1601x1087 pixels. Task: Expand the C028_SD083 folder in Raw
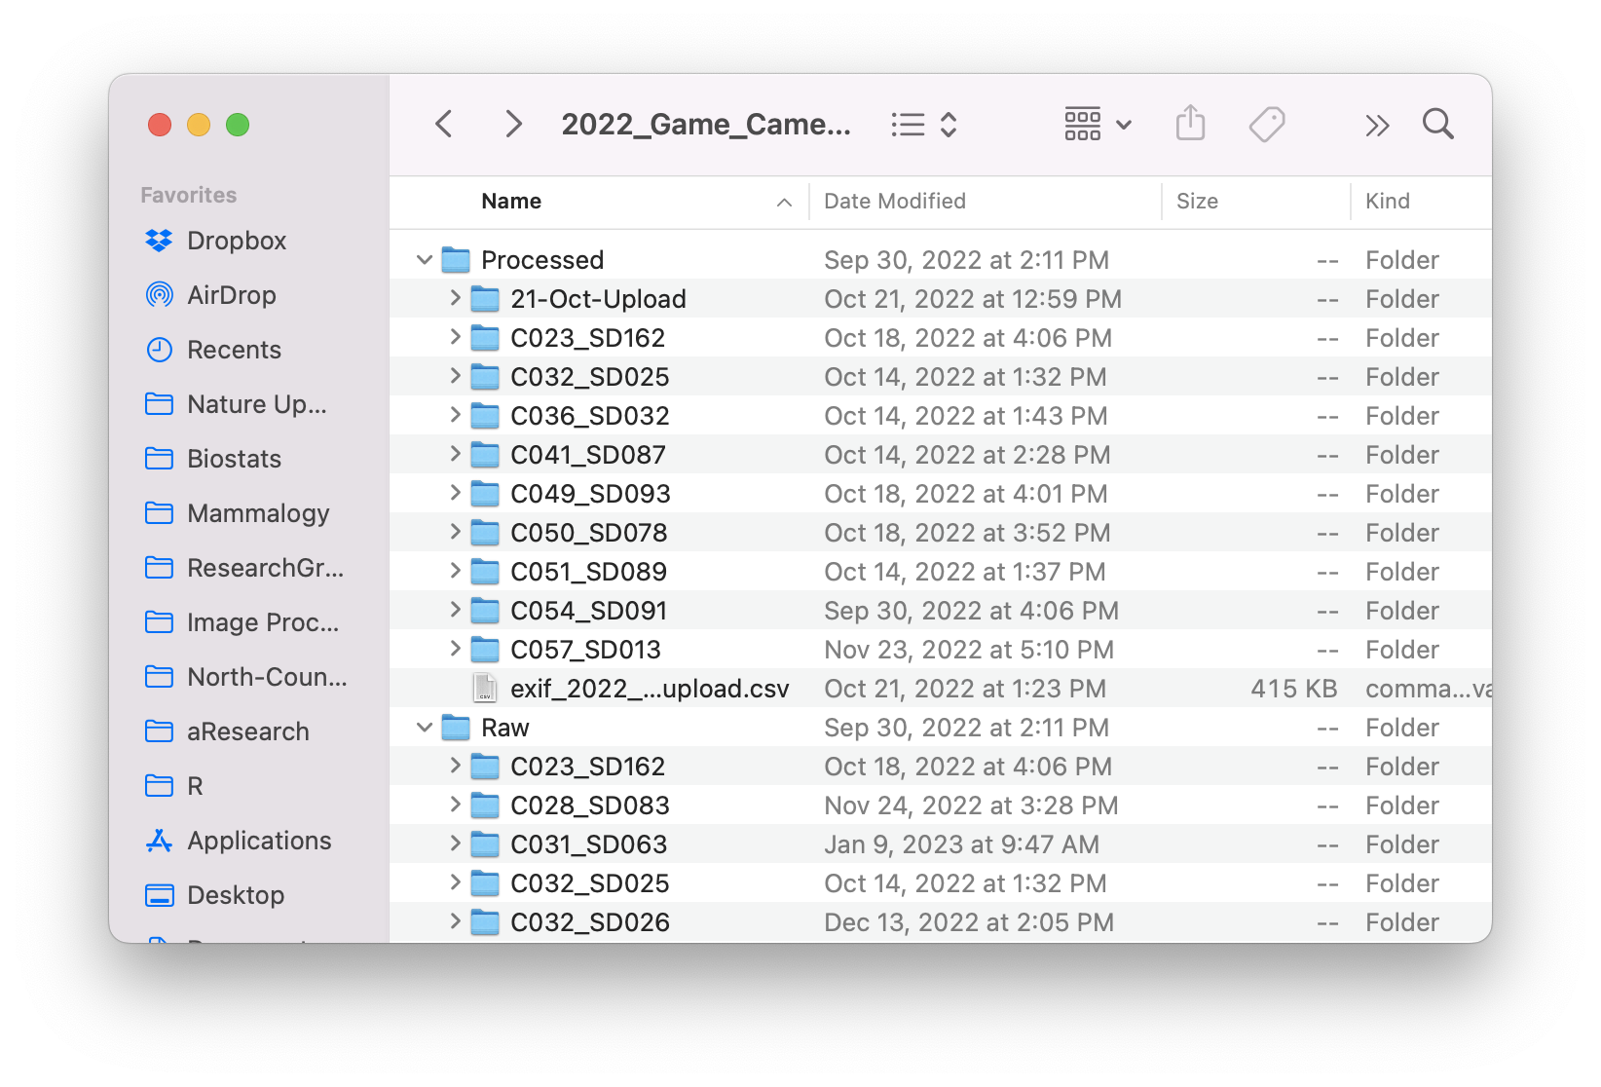click(455, 805)
